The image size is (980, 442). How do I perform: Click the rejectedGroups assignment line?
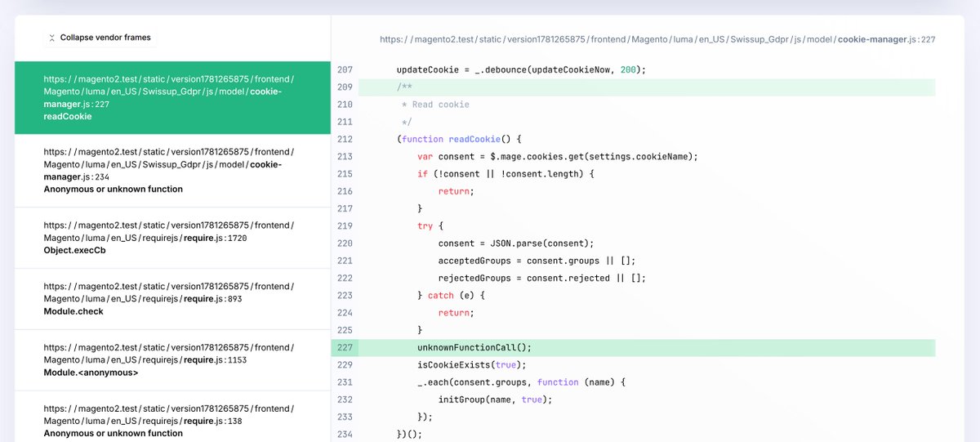pyautogui.click(x=542, y=278)
